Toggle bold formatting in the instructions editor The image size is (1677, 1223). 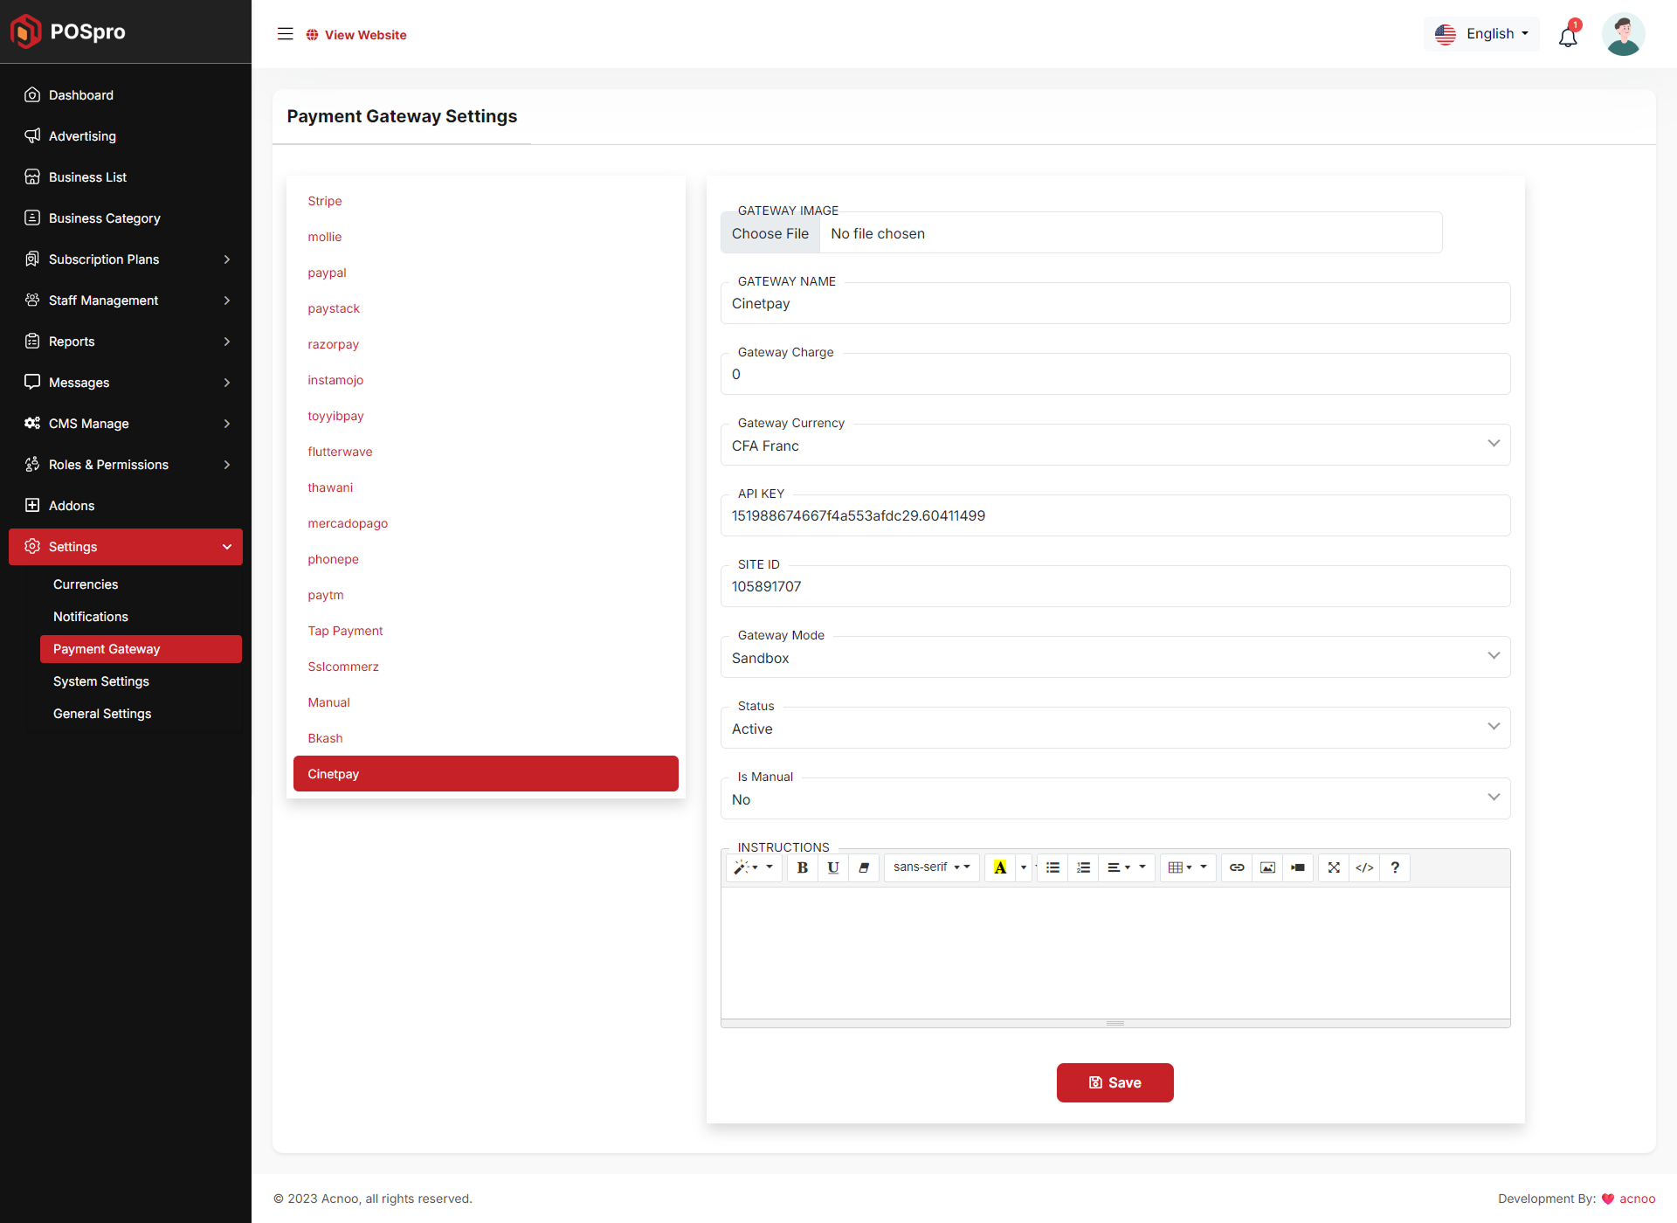802,867
